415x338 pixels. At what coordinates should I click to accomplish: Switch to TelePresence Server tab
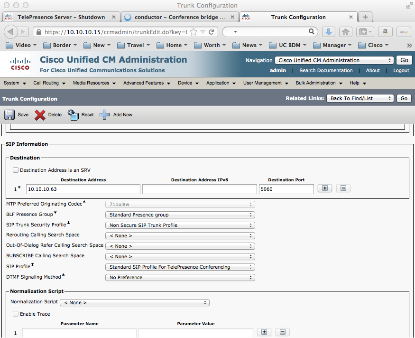click(61, 17)
